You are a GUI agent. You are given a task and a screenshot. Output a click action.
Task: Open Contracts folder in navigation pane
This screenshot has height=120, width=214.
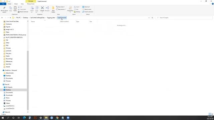click(9, 24)
